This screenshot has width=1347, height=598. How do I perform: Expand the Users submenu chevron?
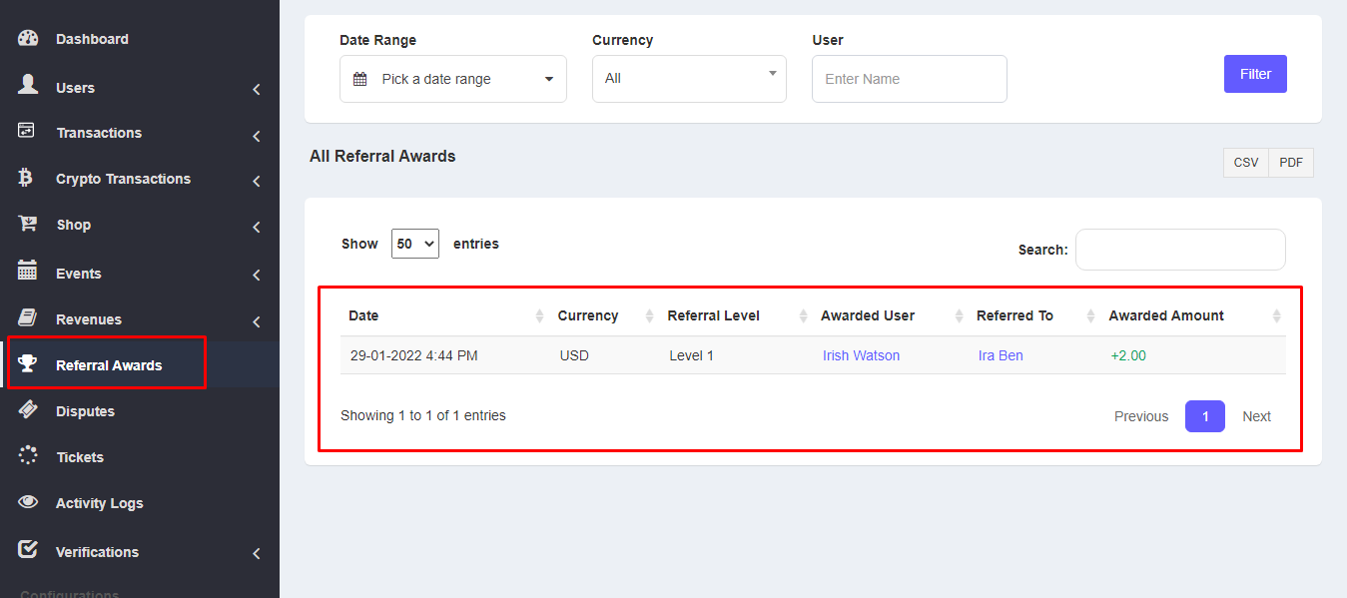[x=257, y=89]
